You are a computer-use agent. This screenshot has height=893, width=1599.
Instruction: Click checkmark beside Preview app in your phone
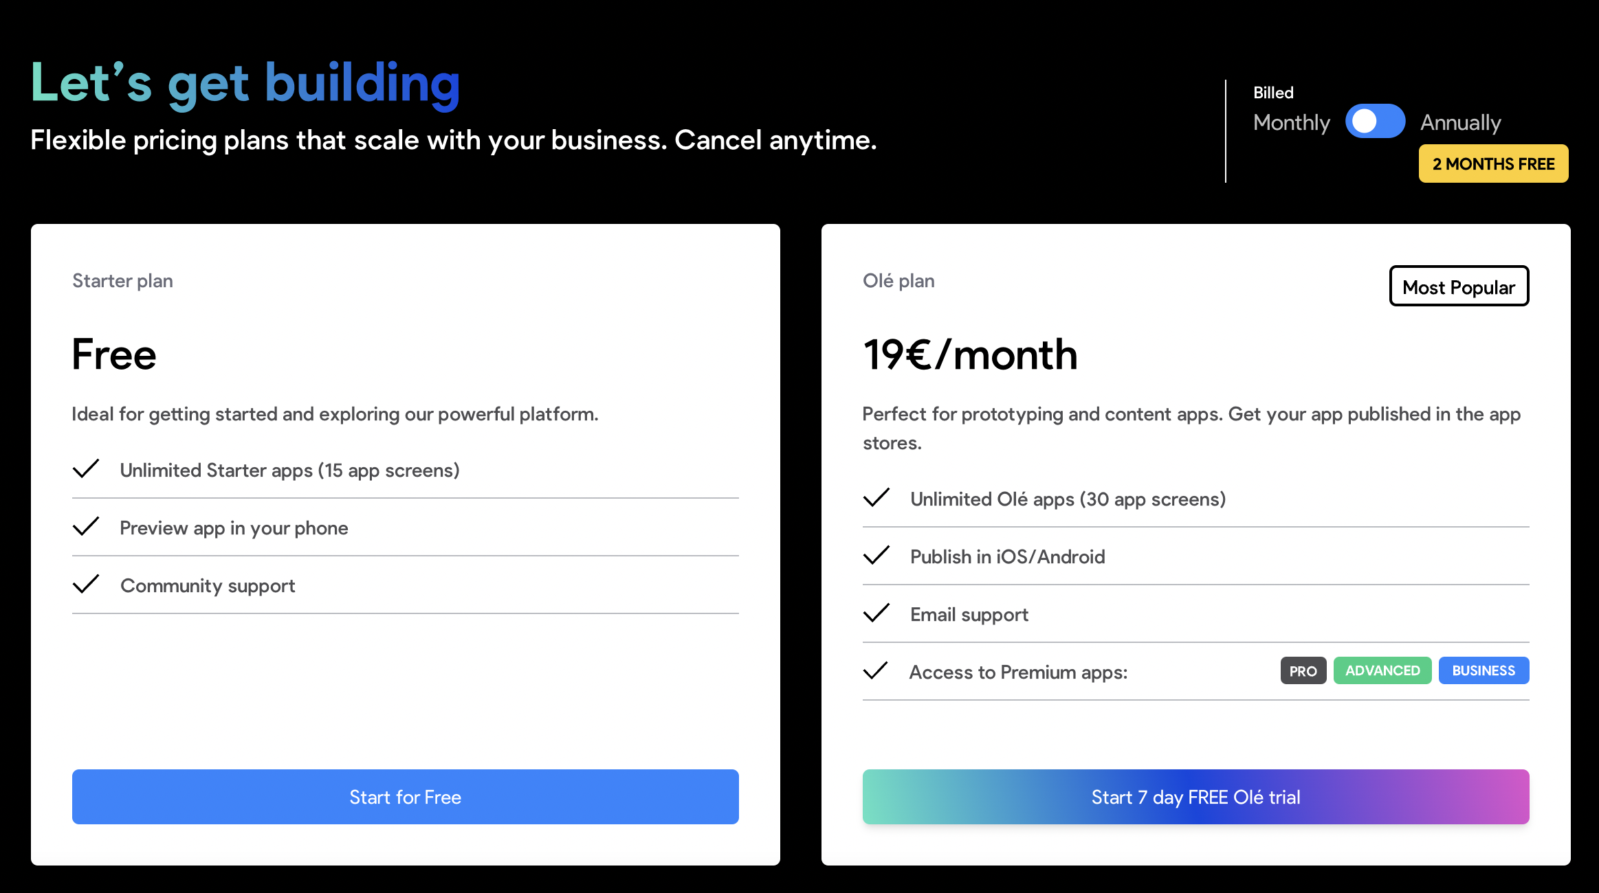(x=86, y=527)
